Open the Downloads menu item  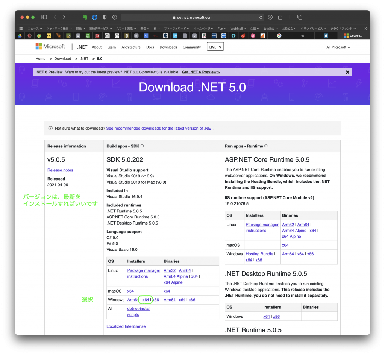168,47
